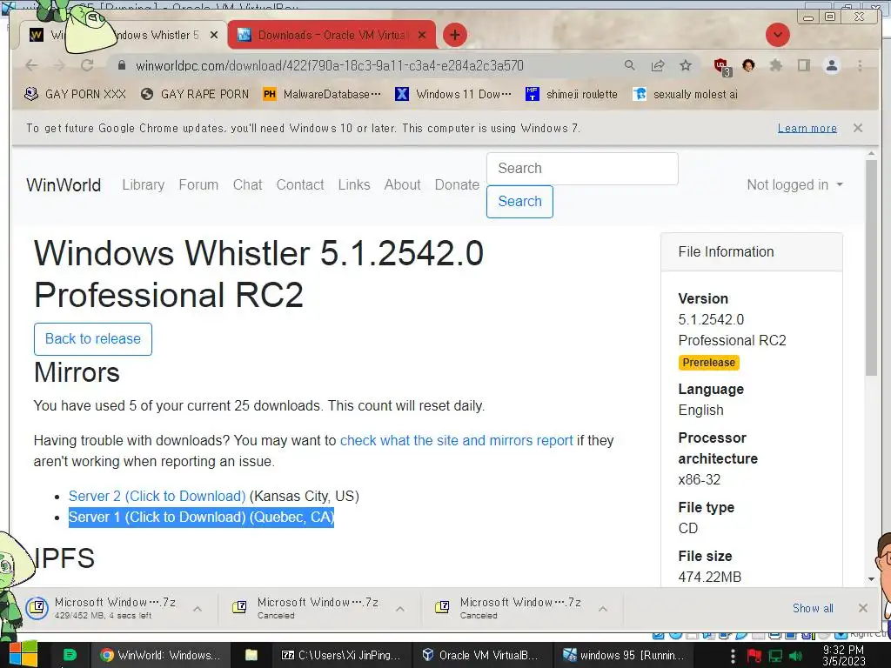Click the page vertical scrollbar thumb
This screenshot has width=891, height=668.
coord(871,267)
